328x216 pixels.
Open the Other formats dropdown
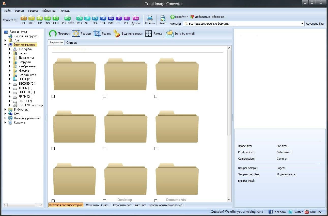pos(136,20)
